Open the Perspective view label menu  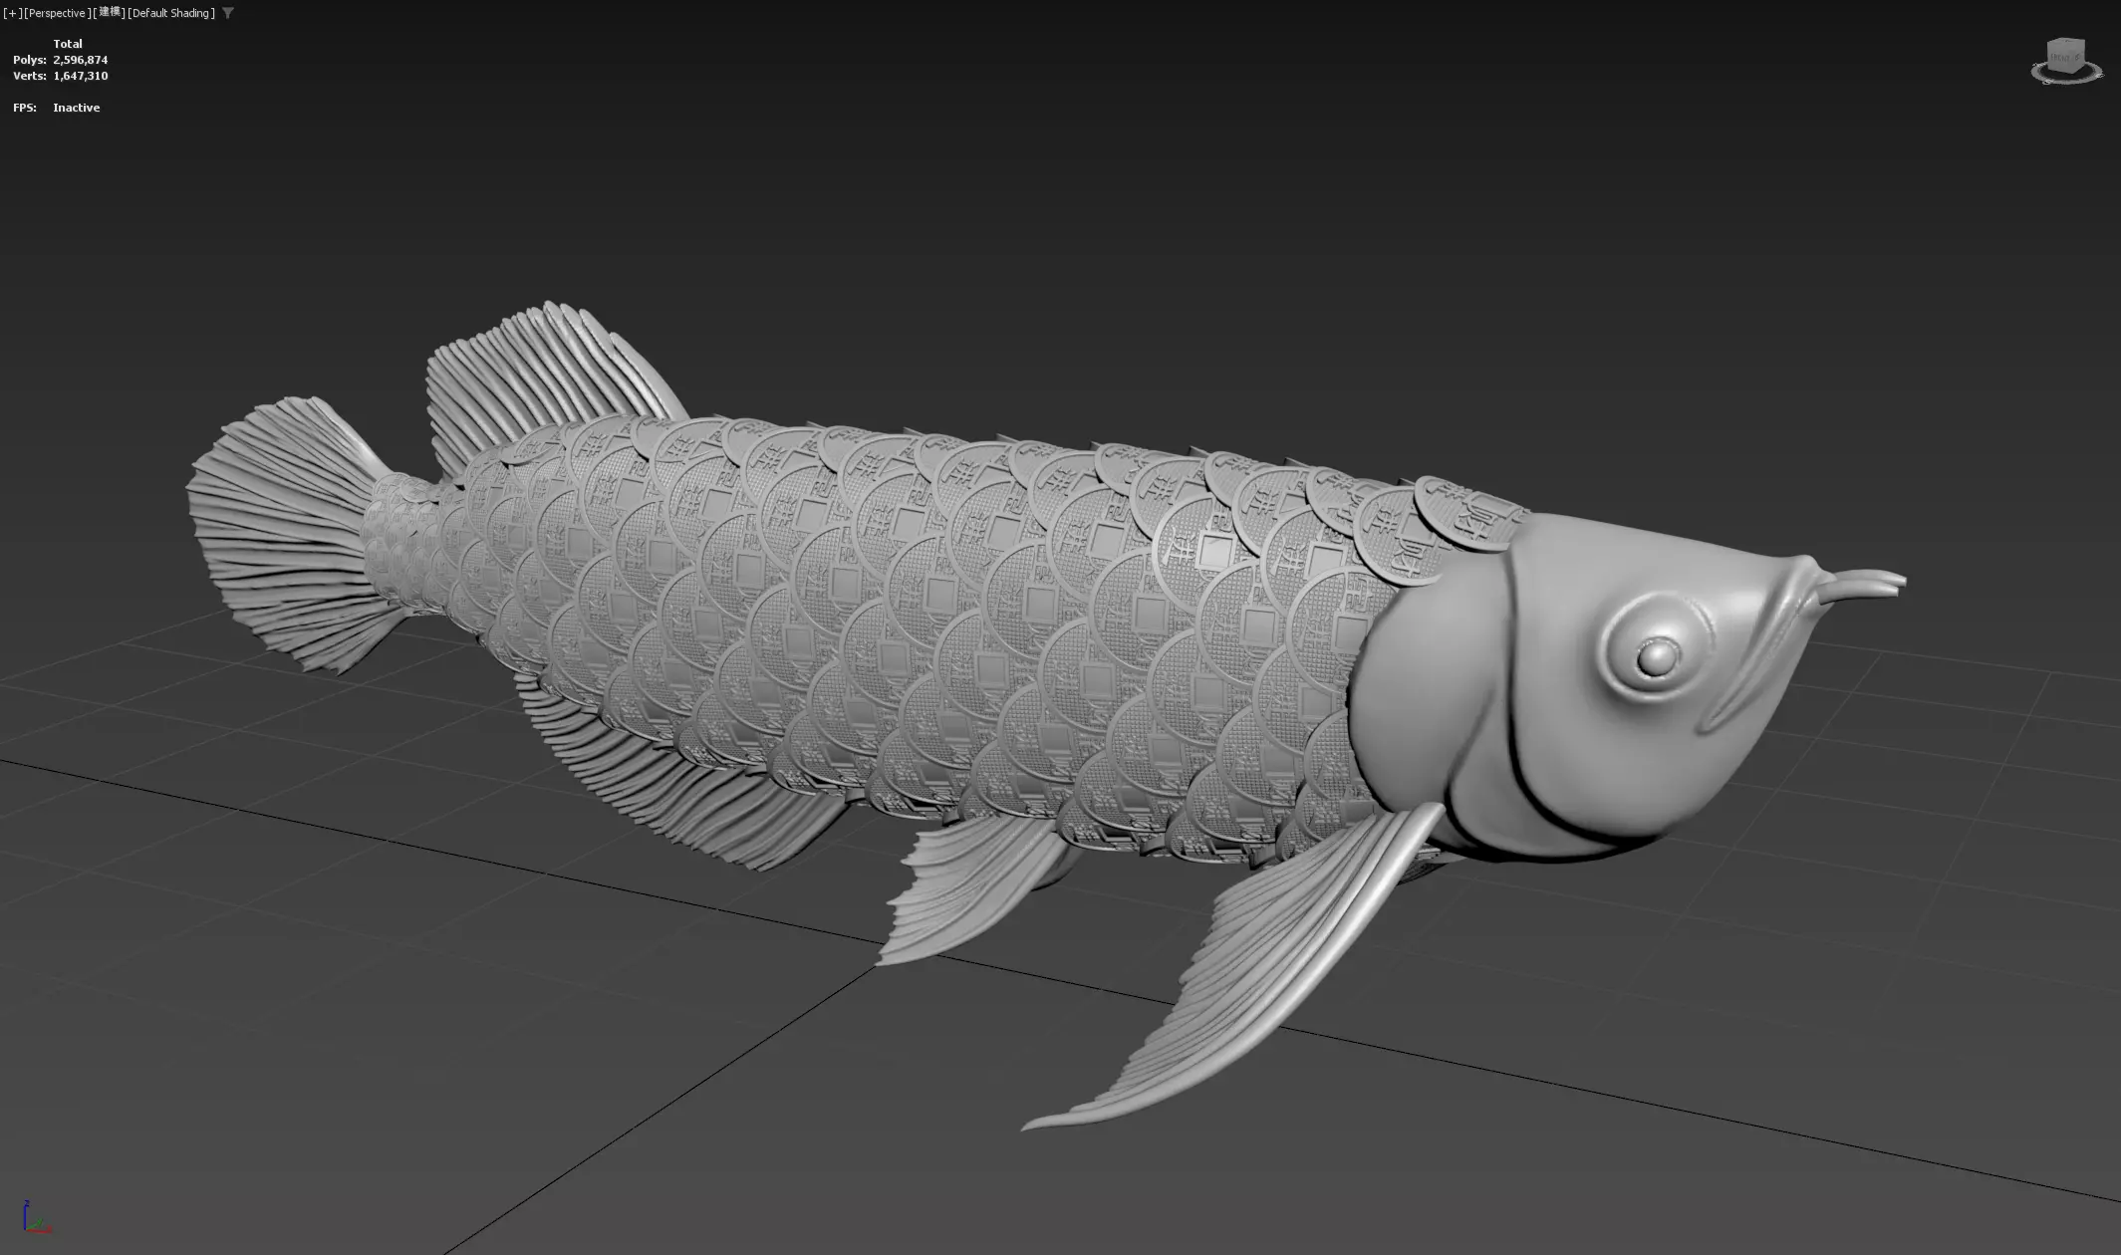(58, 13)
